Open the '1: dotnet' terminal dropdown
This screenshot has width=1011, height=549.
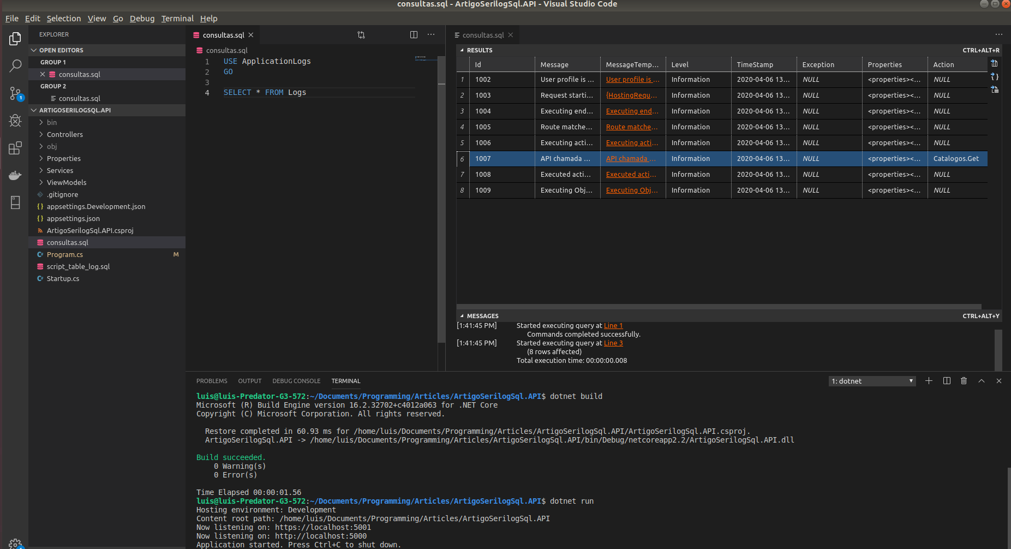(x=871, y=380)
